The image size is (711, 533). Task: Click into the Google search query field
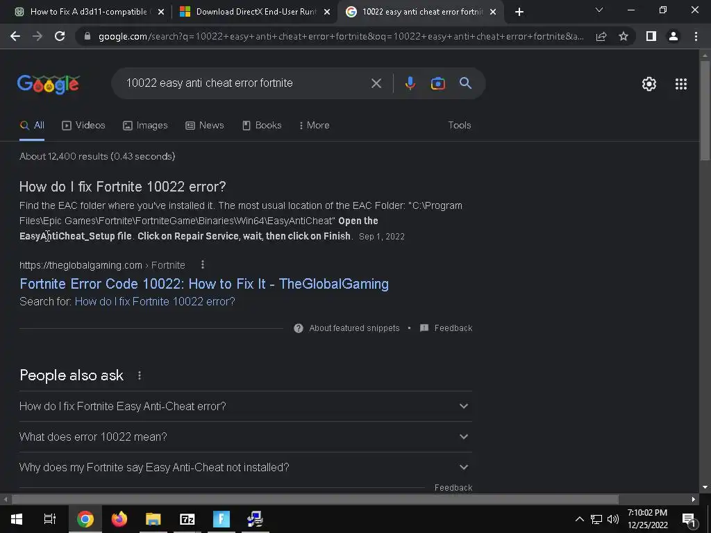tap(245, 83)
